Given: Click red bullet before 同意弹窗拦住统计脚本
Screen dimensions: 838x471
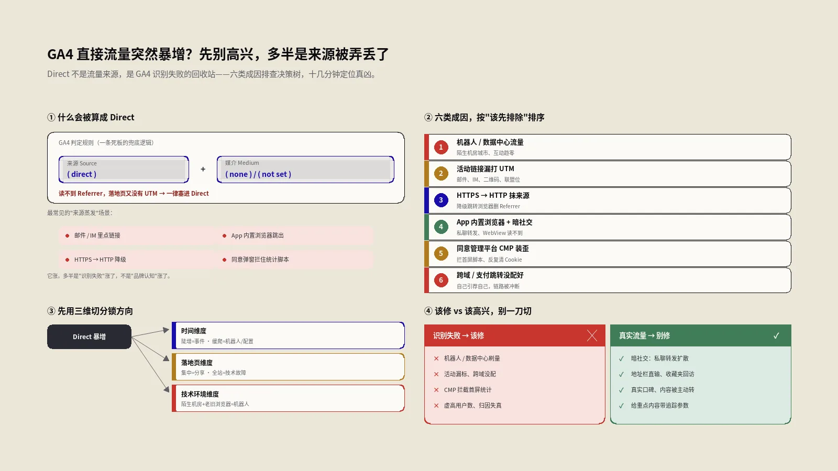Looking at the screenshot, I should (224, 260).
